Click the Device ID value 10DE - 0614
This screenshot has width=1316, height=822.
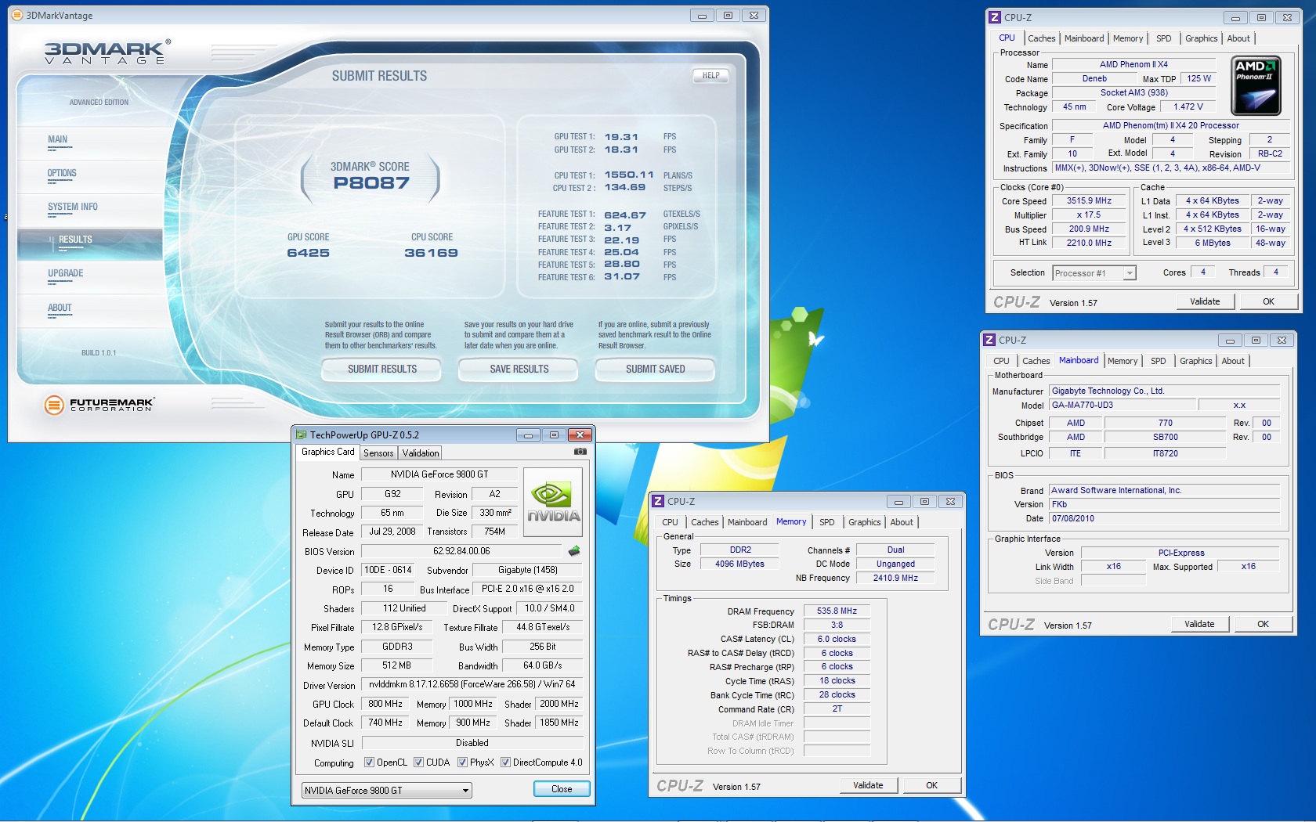click(387, 570)
